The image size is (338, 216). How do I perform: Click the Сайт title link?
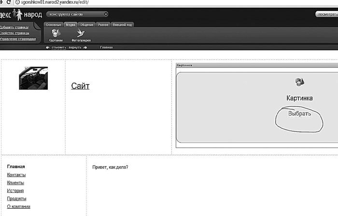pos(80,86)
